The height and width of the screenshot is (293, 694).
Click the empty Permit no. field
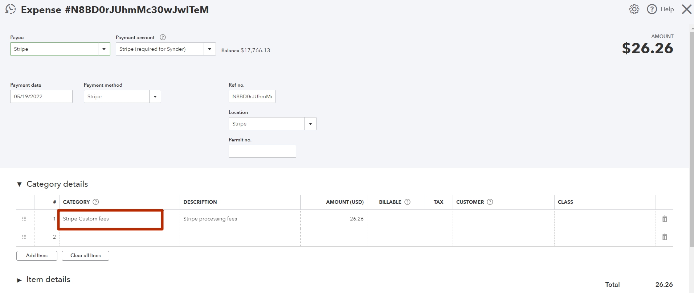point(262,151)
